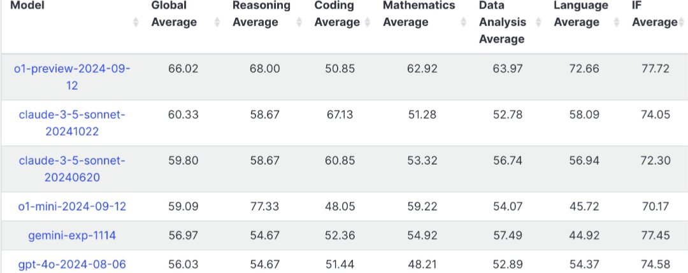The height and width of the screenshot is (273, 688).
Task: Click sort arrows for Global Average
Action: coord(217,22)
